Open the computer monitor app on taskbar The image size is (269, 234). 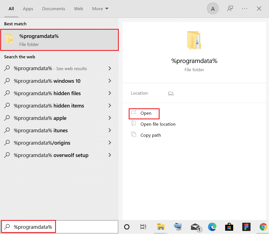pos(178,227)
